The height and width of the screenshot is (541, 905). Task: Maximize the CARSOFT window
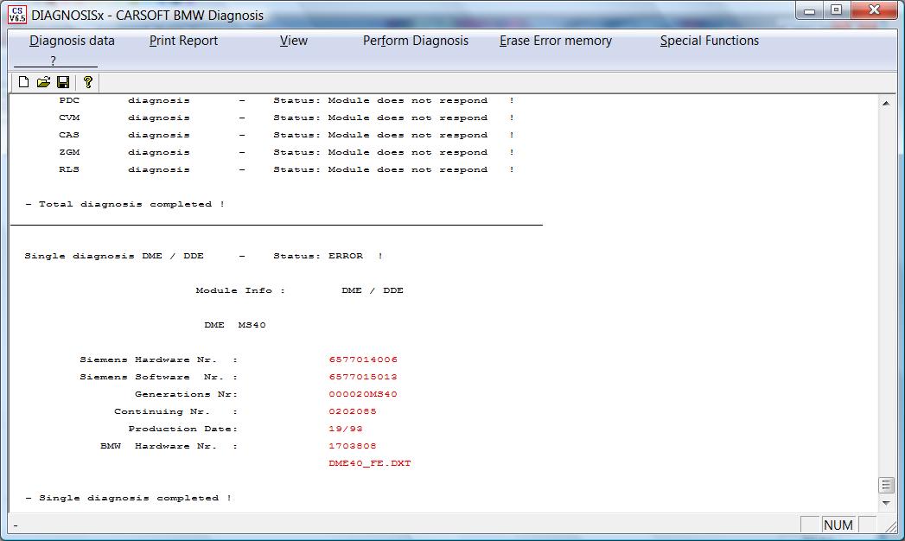(x=837, y=10)
